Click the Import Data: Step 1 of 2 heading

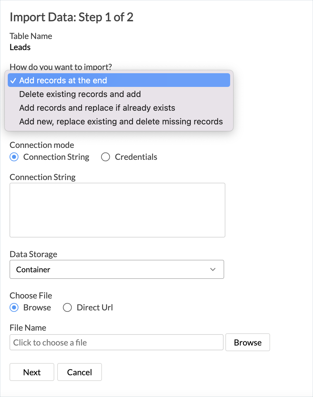72,17
